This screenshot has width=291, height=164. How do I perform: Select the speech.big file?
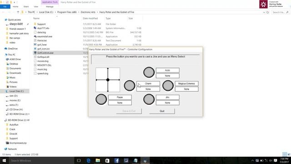[43, 73]
